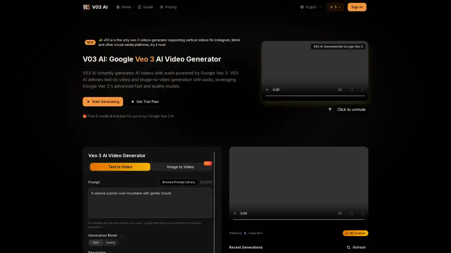The image size is (451, 253).
Task: Click inside the Prompt text area
Action: coord(150,204)
